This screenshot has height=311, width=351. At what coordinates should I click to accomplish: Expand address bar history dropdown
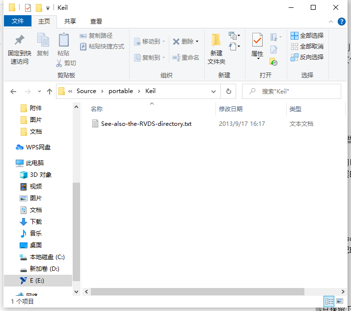point(214,92)
